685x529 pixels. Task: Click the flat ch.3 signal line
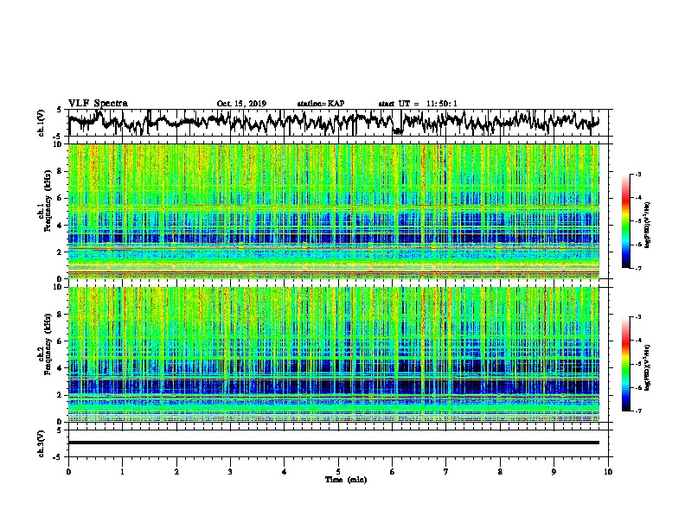334,443
